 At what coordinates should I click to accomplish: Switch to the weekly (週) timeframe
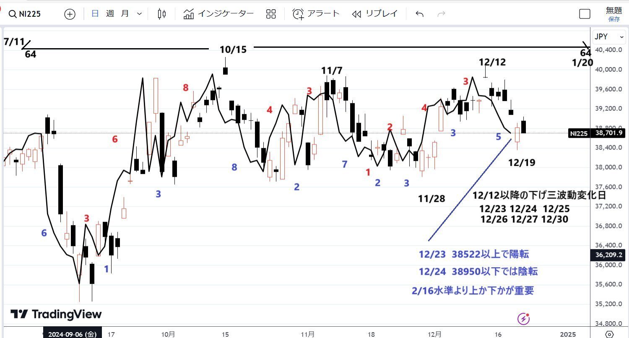tap(110, 14)
